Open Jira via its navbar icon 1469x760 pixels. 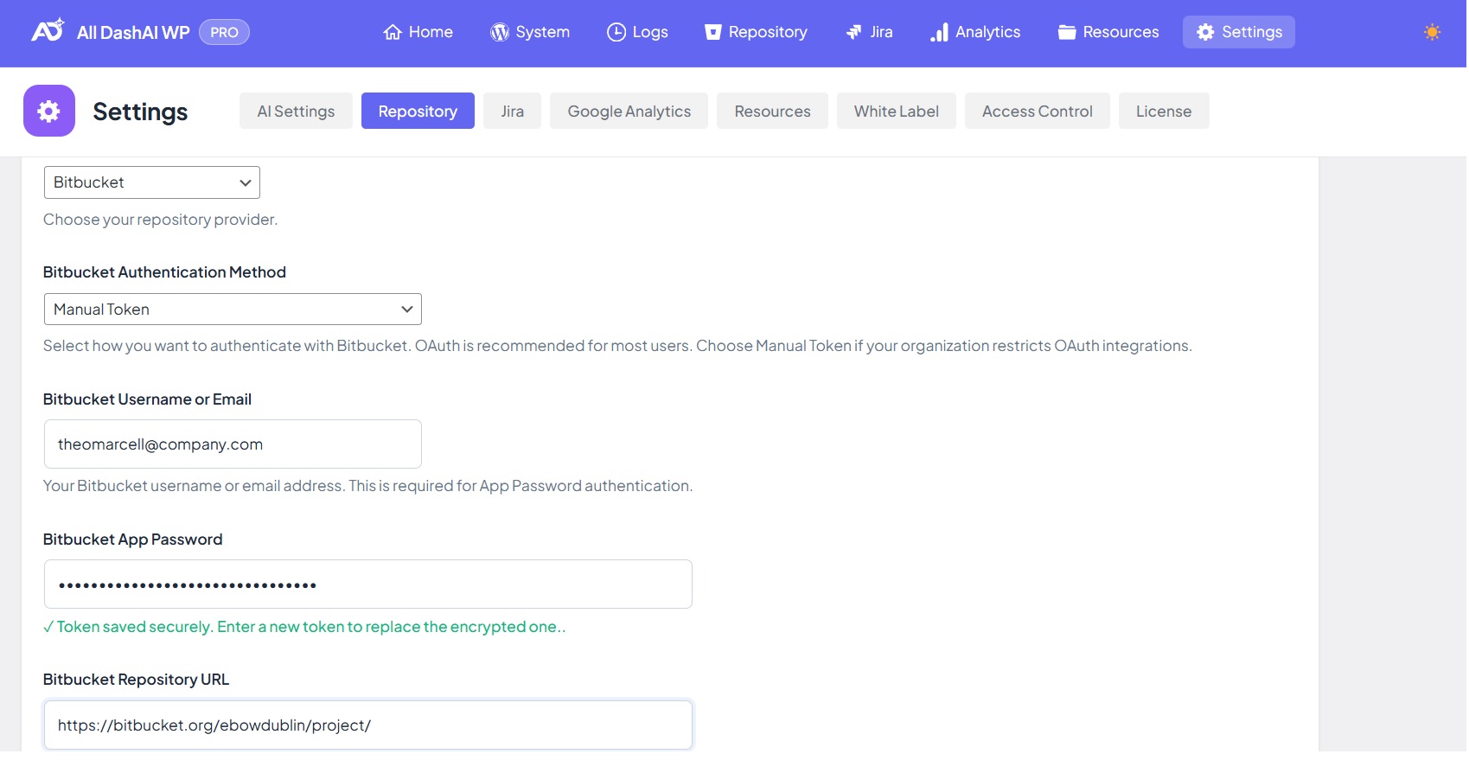click(853, 33)
